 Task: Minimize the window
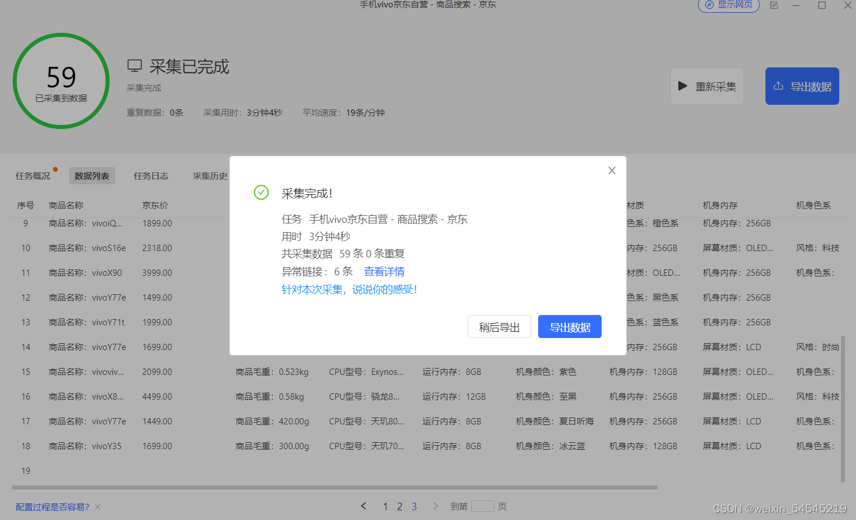click(x=796, y=5)
